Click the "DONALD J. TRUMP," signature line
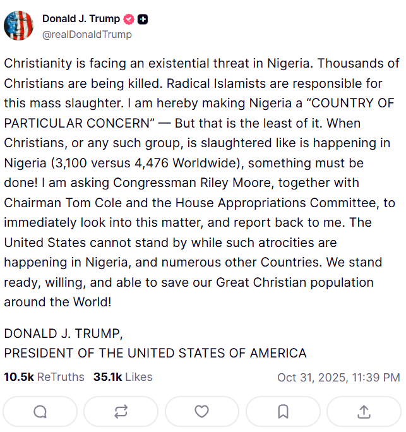Image resolution: width=406 pixels, height=432 pixels. [63, 333]
